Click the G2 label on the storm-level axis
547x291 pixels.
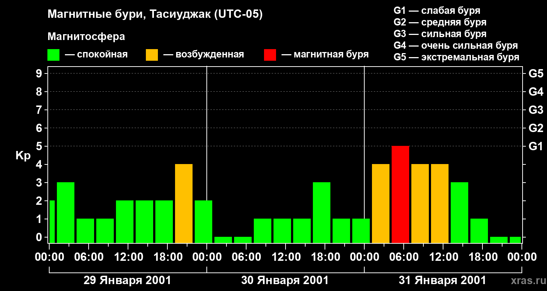coord(536,128)
